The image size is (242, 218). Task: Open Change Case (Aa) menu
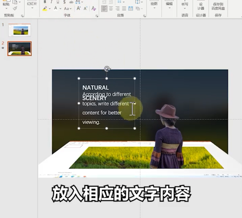pyautogui.click(x=68, y=8)
